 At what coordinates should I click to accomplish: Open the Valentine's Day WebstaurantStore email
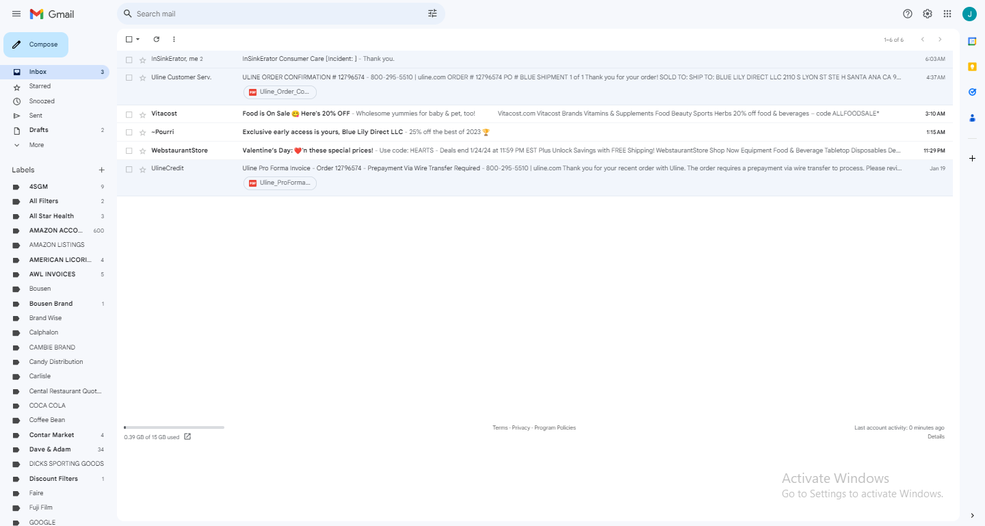click(x=534, y=150)
